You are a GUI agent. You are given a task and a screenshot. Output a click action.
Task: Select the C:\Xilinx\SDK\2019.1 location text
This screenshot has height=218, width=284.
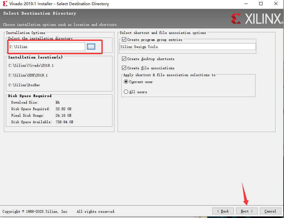coord(28,75)
